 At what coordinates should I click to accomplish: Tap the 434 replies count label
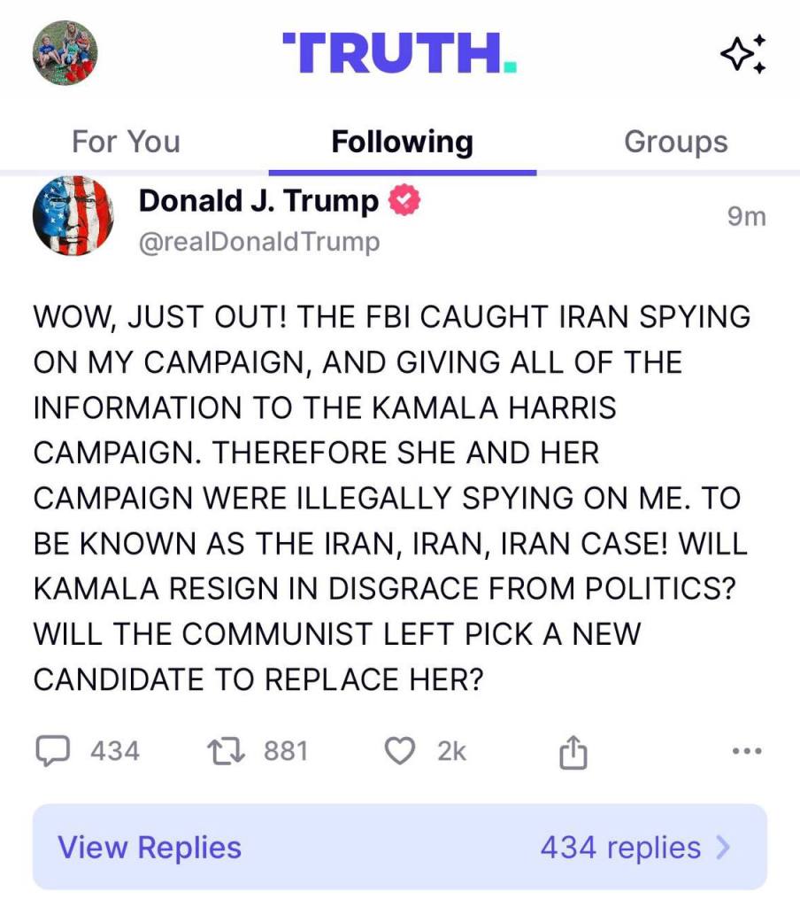pos(620,848)
